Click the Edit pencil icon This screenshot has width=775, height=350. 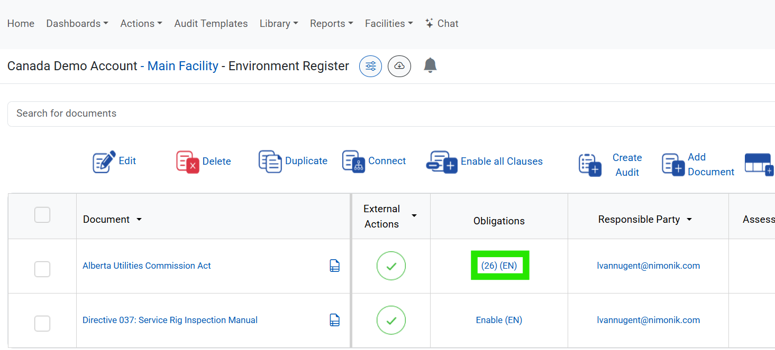tap(104, 162)
